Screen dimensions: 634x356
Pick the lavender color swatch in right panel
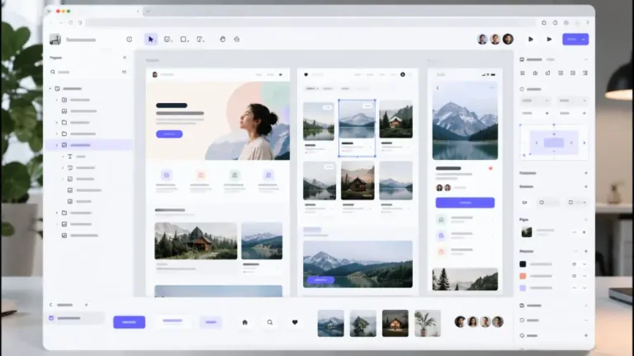tap(523, 288)
